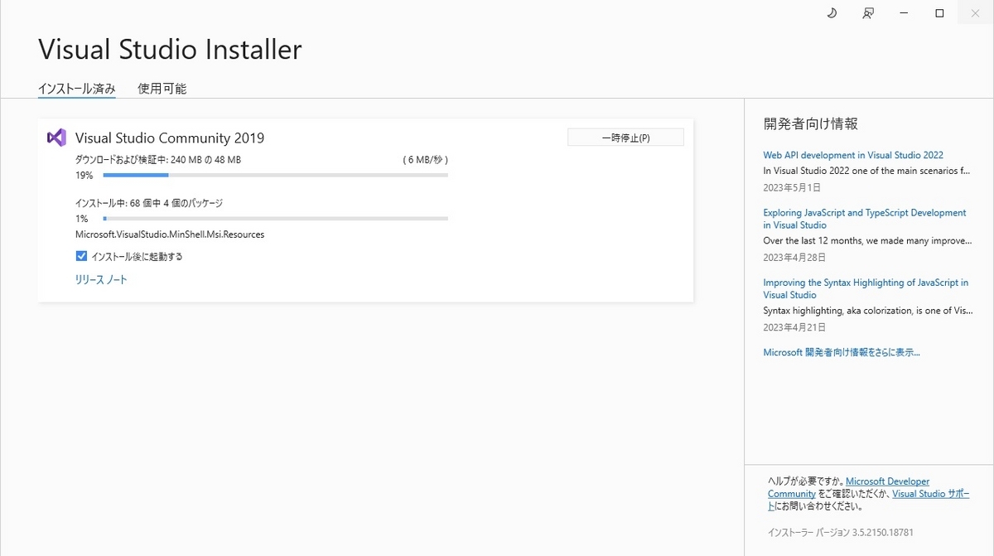
Task: Click the 'In Visual Studio 2022 one of the main scenarios' summary
Action: point(866,171)
